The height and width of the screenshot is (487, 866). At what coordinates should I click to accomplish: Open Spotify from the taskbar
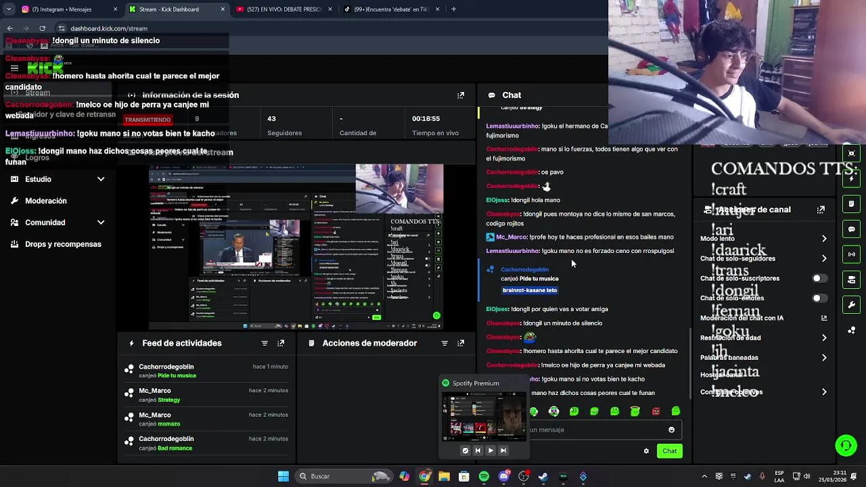point(484,476)
